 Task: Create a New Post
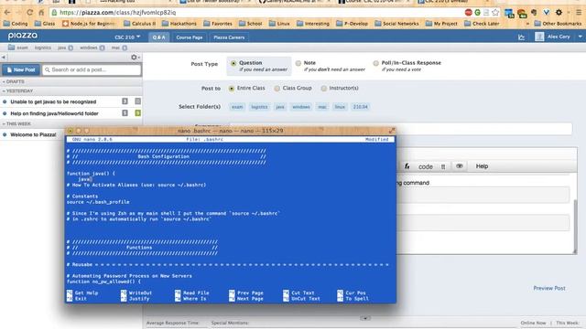point(21,69)
